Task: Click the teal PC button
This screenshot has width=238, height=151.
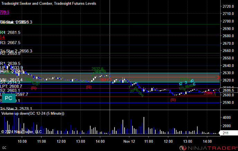Action: [x=9, y=98]
